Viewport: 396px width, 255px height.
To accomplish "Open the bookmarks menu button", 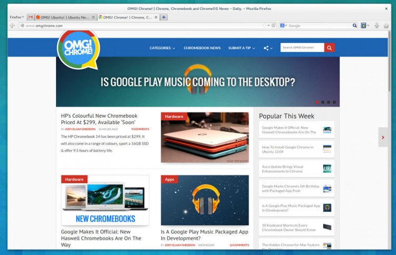I will click(x=363, y=25).
